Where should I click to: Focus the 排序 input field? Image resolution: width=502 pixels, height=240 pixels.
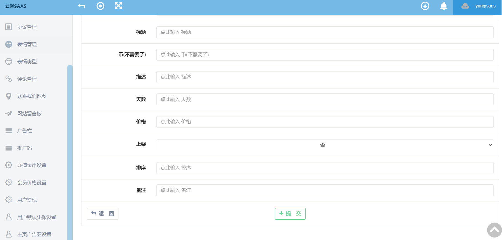[325, 168]
